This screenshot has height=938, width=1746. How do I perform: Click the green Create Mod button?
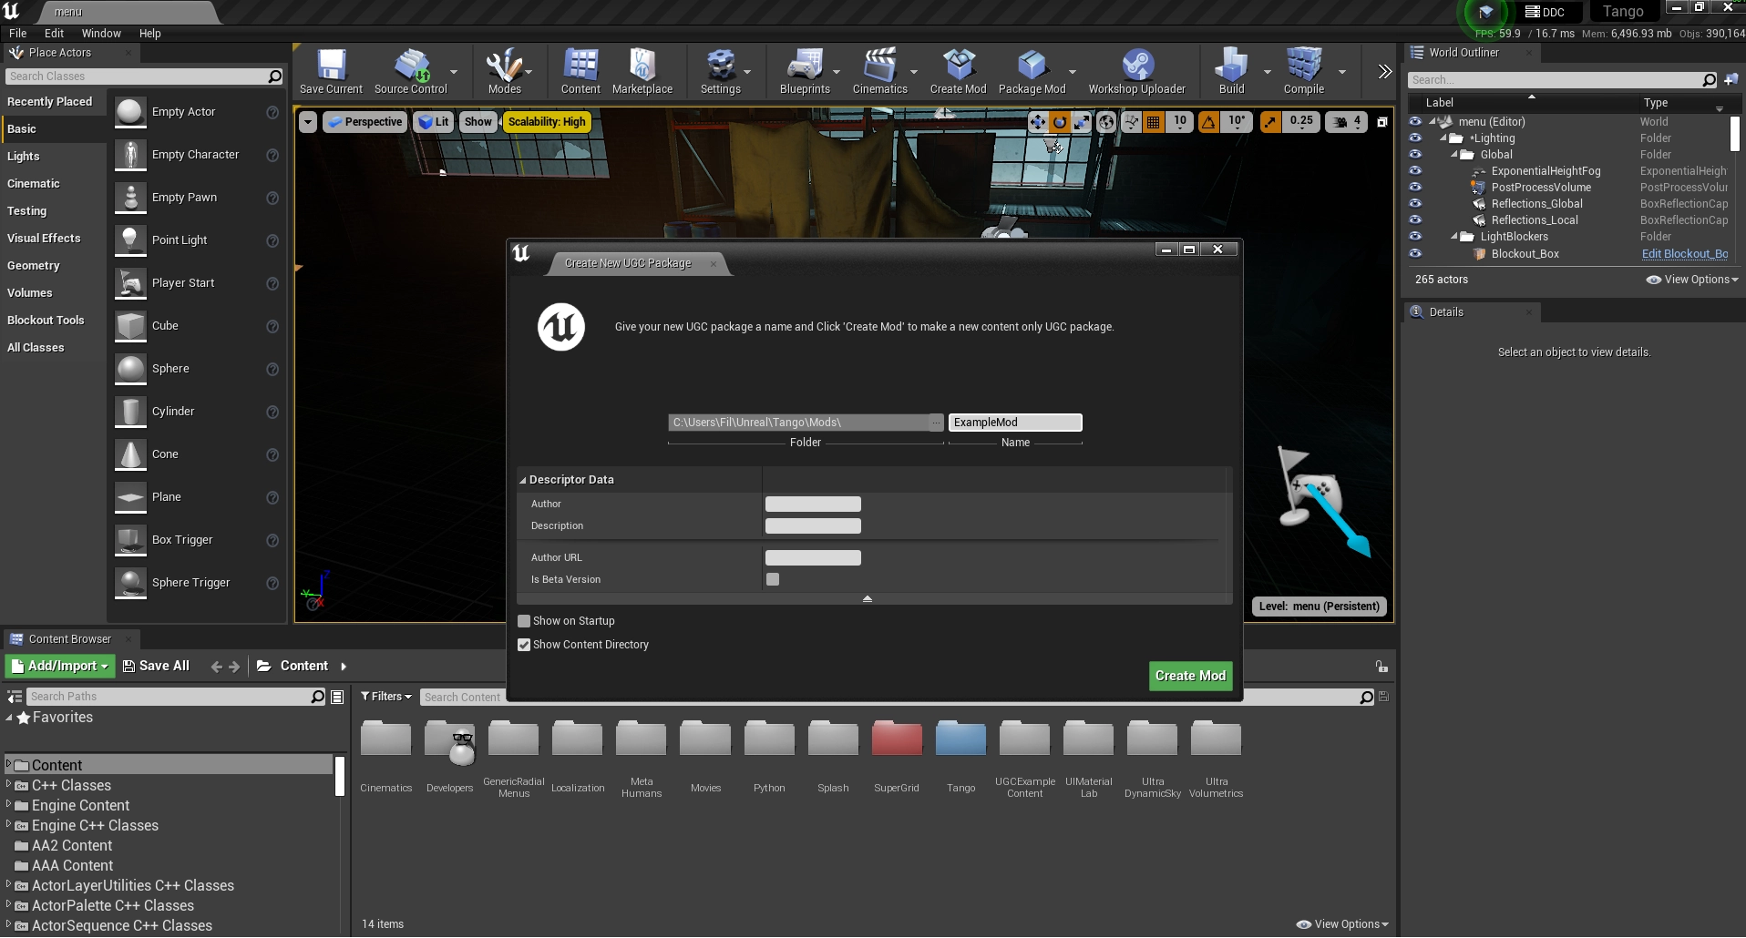[1190, 676]
